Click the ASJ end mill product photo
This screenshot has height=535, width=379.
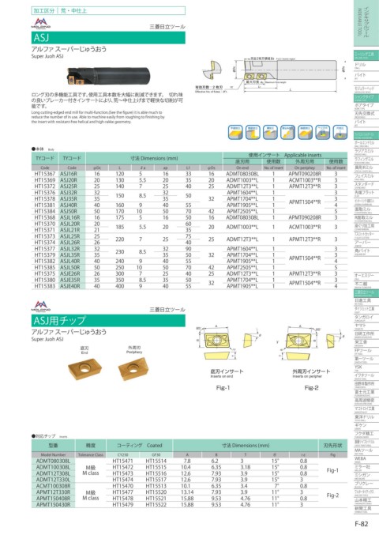point(108,75)
